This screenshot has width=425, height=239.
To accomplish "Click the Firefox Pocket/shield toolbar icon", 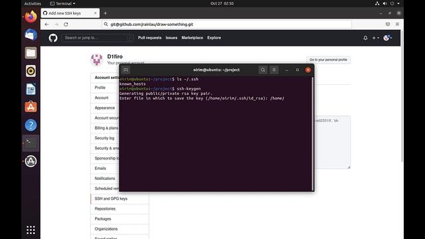I will (388, 24).
